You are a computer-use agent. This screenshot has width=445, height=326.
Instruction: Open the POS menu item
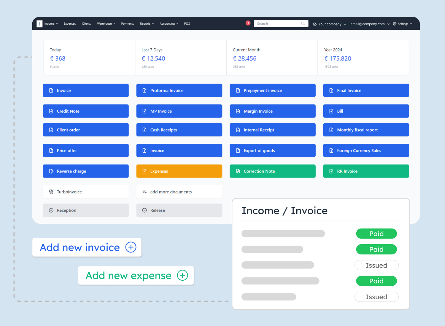point(187,23)
